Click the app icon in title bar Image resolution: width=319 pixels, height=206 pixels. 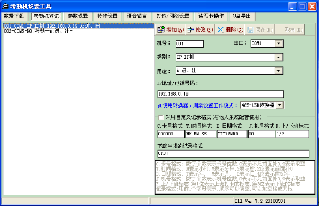tap(5, 6)
